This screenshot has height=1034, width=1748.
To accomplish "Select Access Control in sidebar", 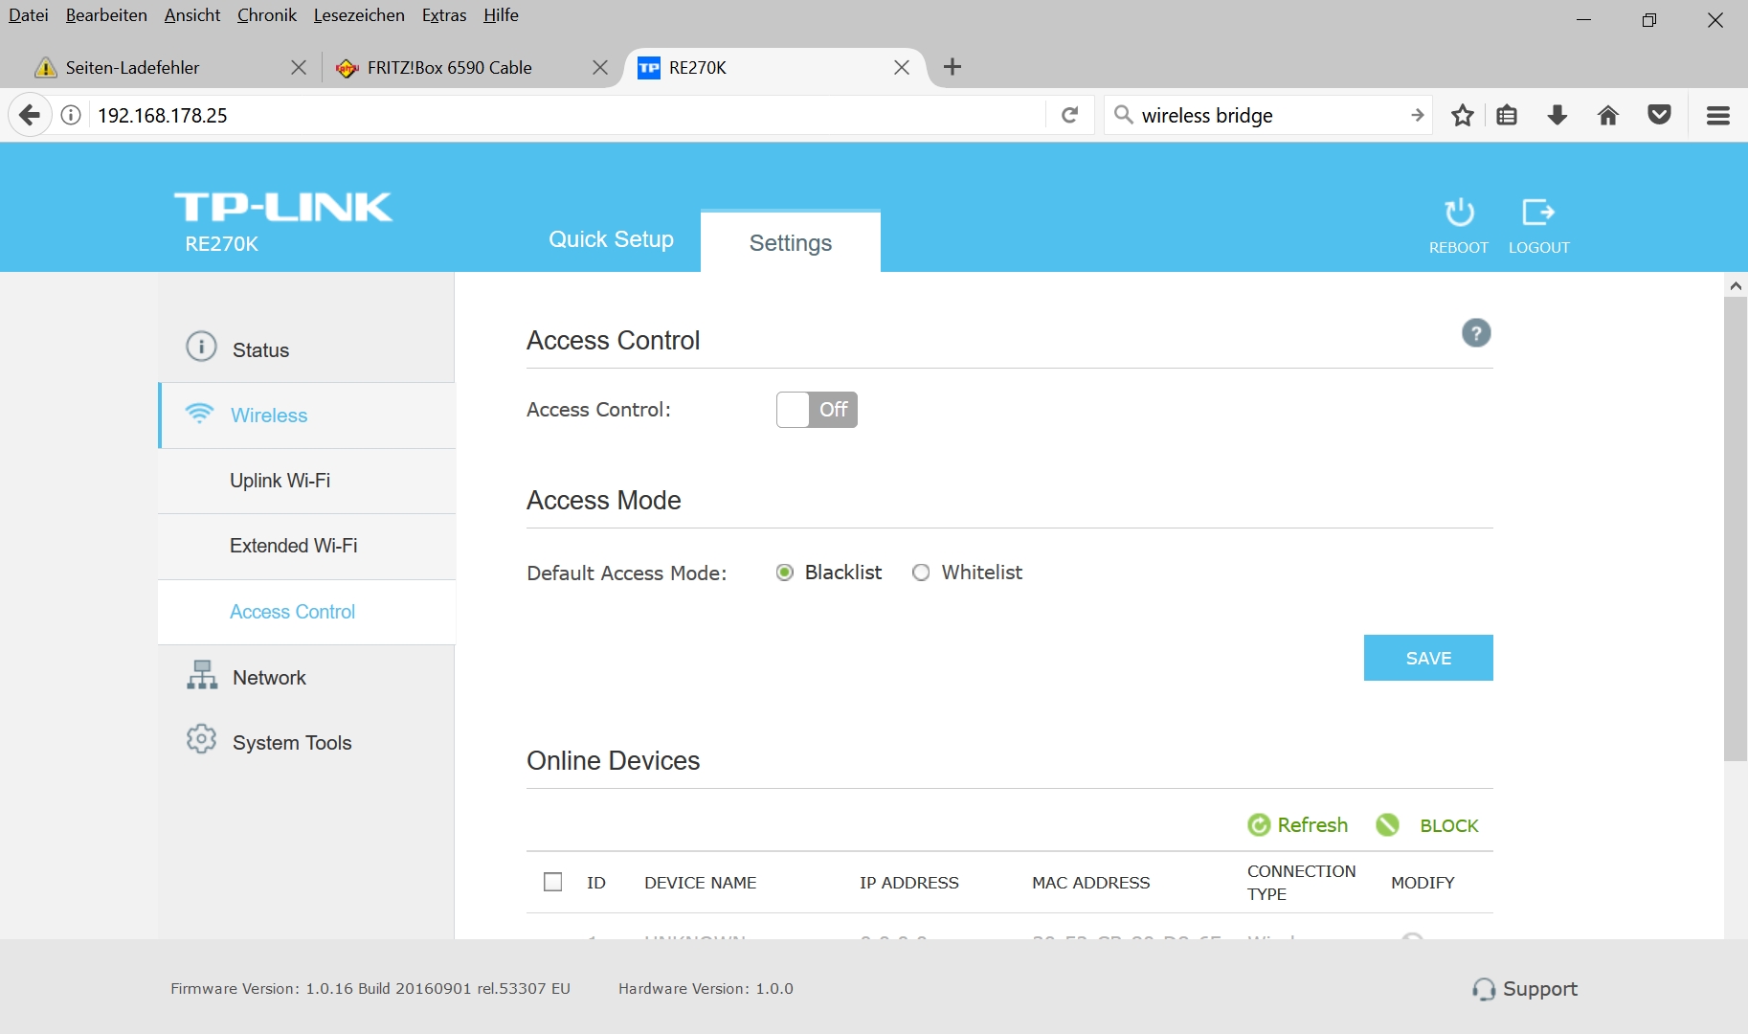I will (306, 612).
